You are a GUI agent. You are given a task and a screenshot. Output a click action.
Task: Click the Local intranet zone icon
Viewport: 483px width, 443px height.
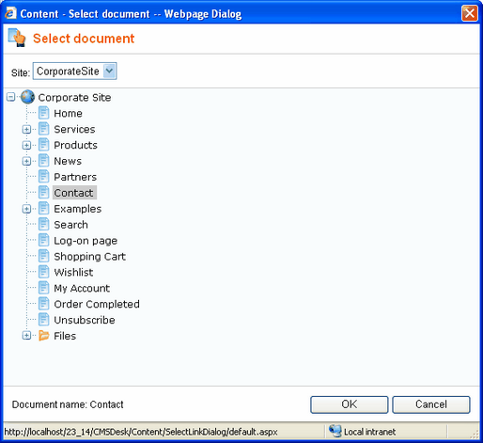[x=335, y=431]
